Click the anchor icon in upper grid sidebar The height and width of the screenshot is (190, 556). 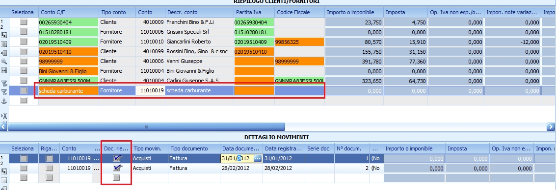(x=4, y=102)
